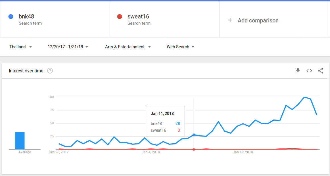Click the Interest over time heading
The height and width of the screenshot is (176, 330).
(x=26, y=71)
